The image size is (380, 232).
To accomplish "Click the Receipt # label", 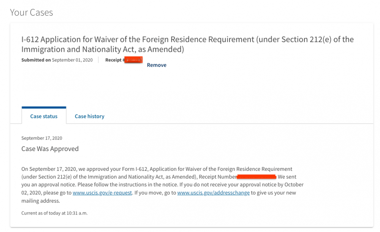I will coord(115,60).
